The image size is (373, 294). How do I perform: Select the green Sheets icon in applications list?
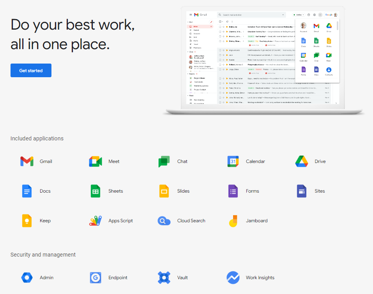(95, 191)
